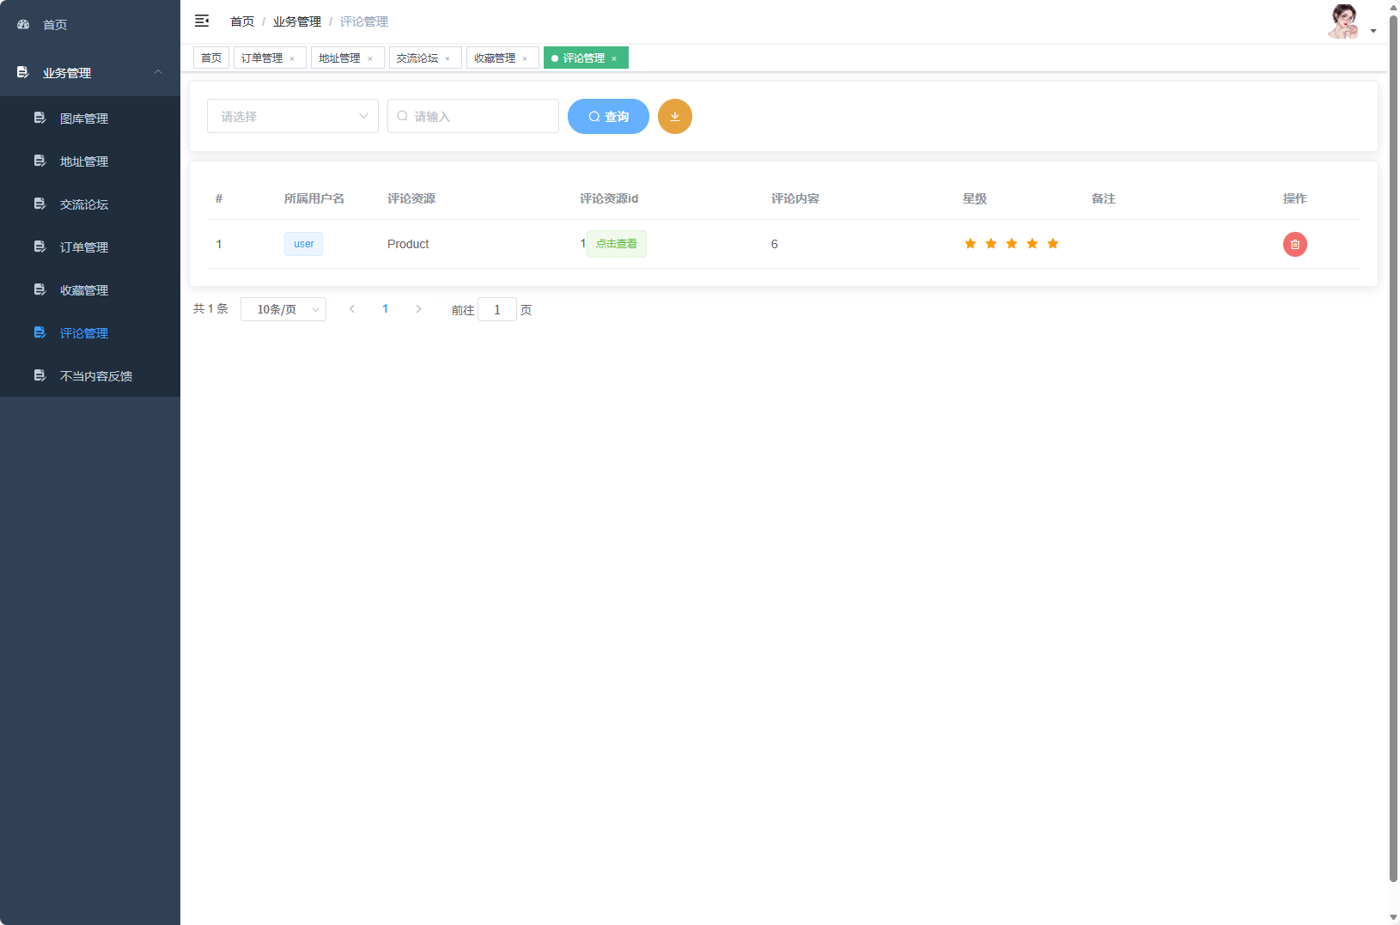Screen dimensions: 1400x925
Task: Click the sidebar collapse hamburger icon
Action: (202, 21)
